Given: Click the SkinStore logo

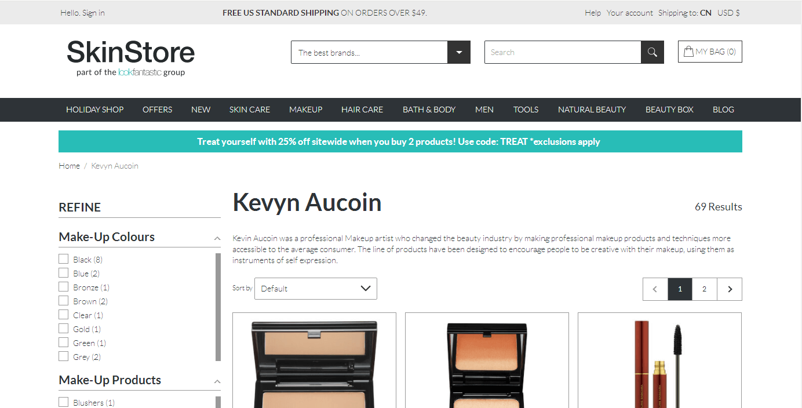Looking at the screenshot, I should pos(130,58).
